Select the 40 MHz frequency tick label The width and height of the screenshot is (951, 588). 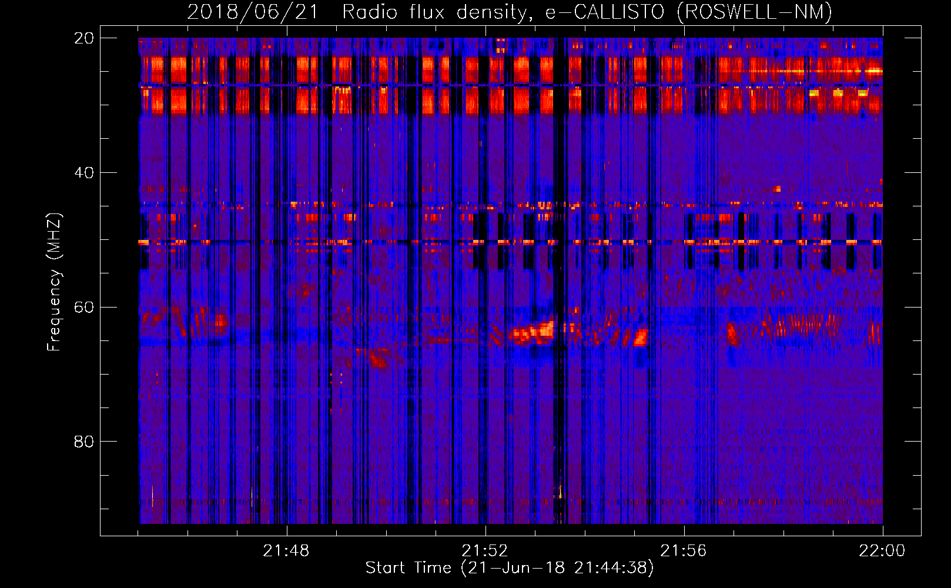click(x=83, y=173)
